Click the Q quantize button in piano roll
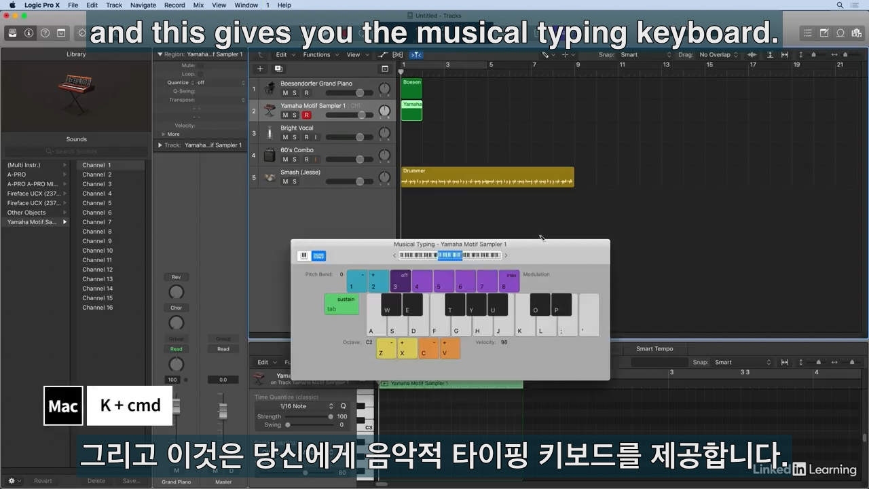Viewport: 869px width, 489px height. pos(344,406)
